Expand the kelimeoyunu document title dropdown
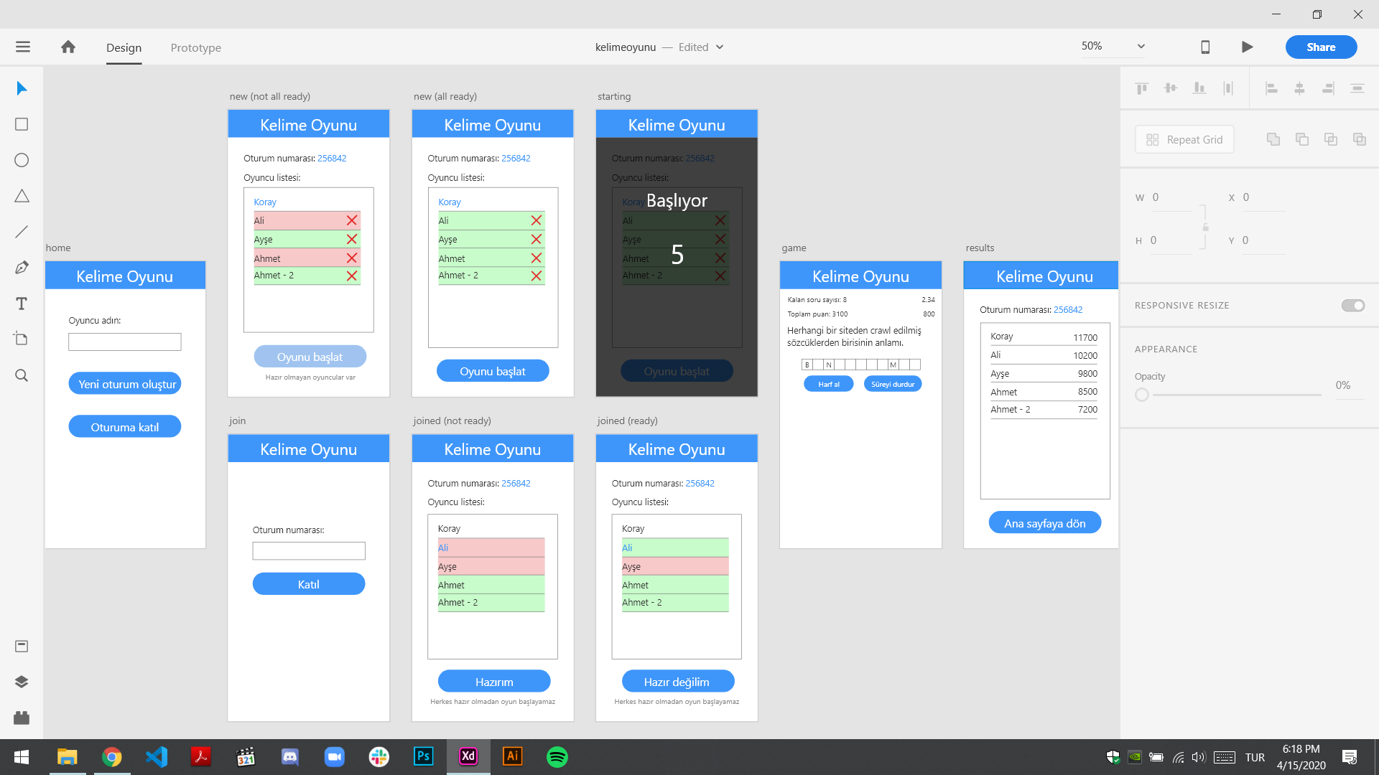Image resolution: width=1379 pixels, height=775 pixels. click(720, 47)
